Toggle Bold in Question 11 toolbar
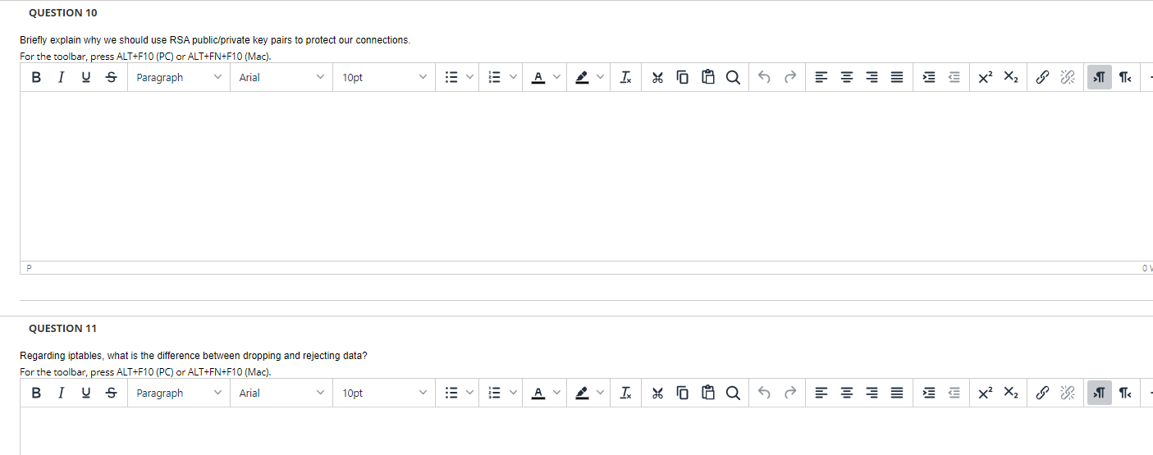The width and height of the screenshot is (1153, 455). 36,393
